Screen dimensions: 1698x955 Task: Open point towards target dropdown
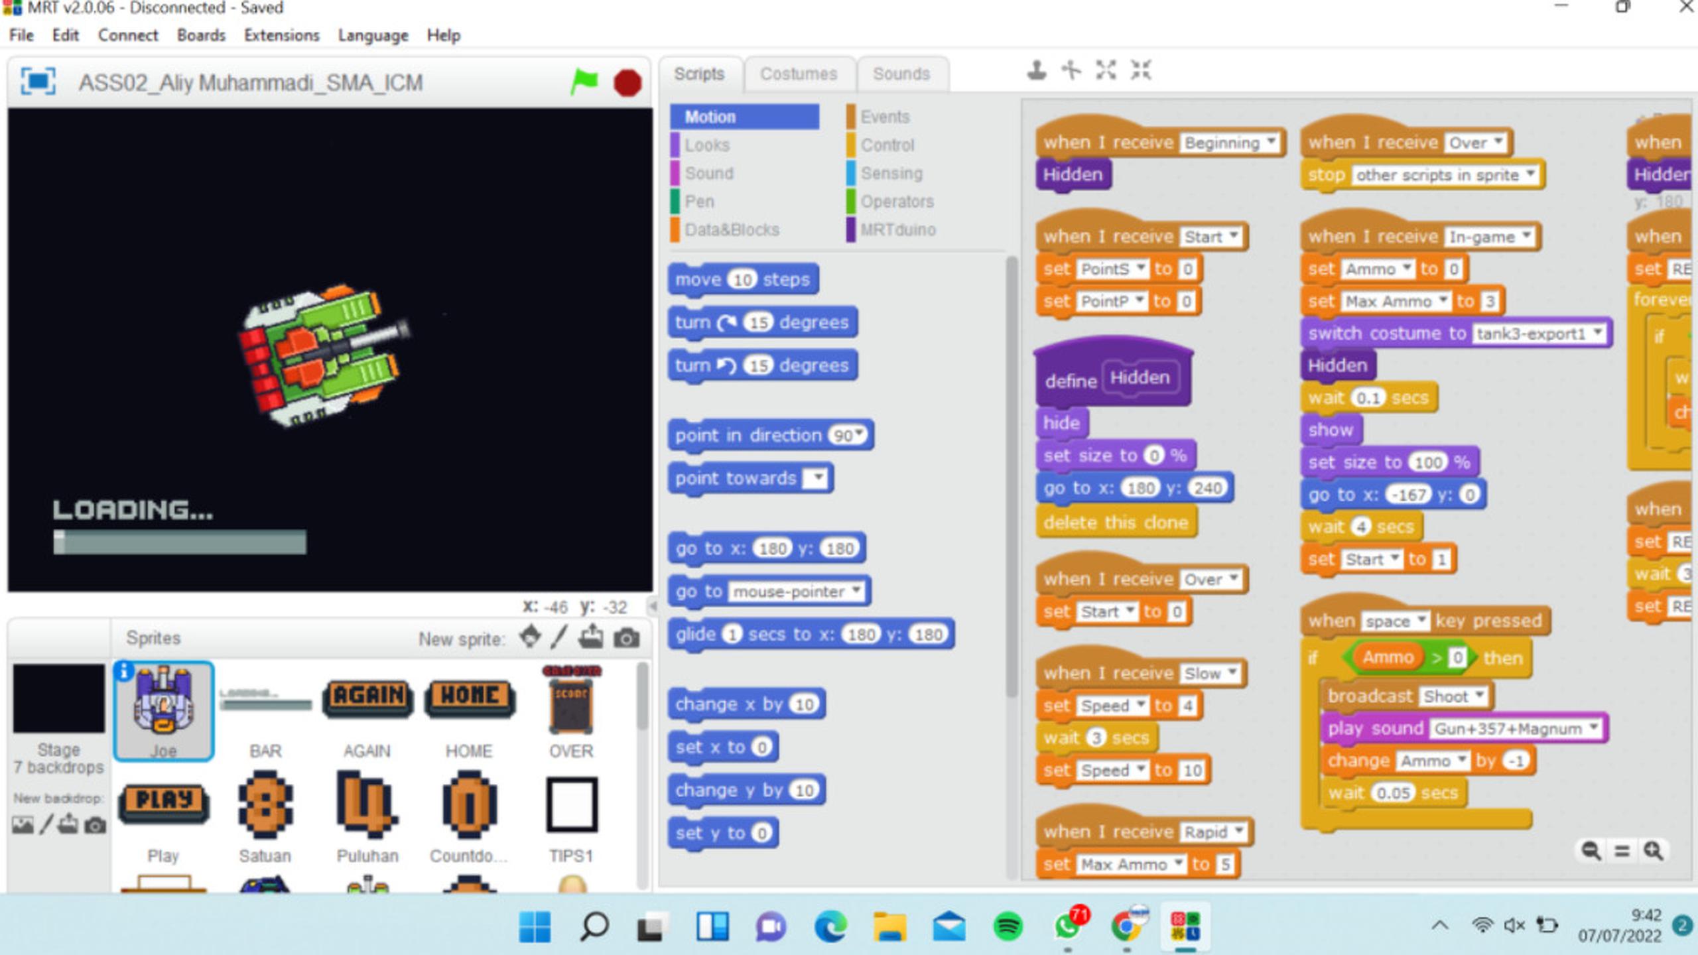coord(817,477)
